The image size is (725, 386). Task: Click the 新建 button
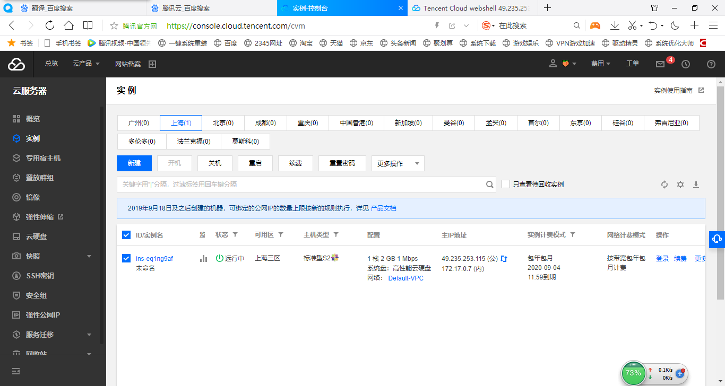coord(134,163)
